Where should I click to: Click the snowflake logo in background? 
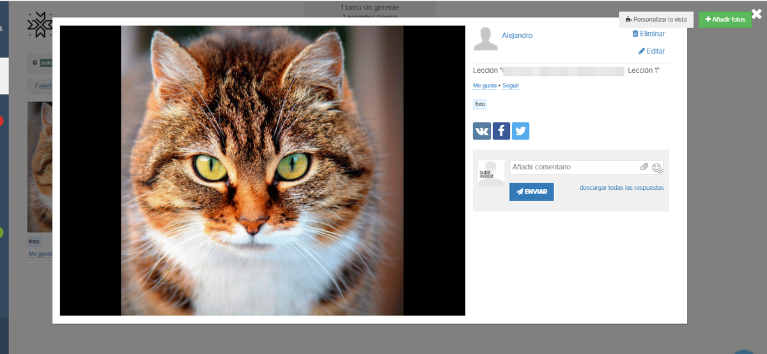pos(40,25)
